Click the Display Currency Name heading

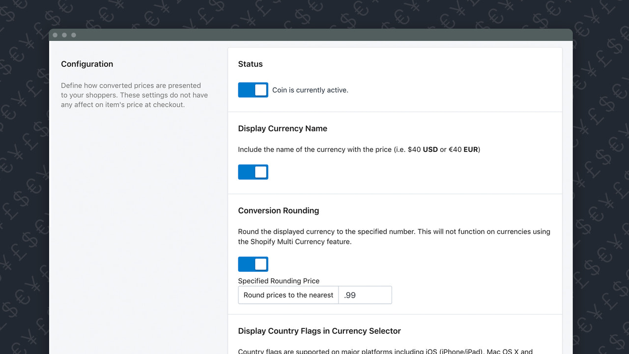coord(283,128)
